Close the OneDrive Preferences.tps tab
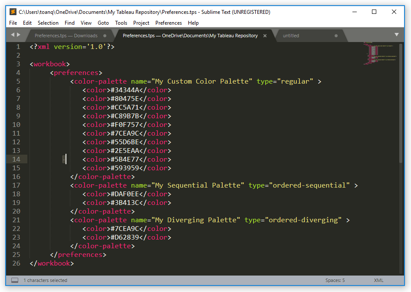 [265, 36]
